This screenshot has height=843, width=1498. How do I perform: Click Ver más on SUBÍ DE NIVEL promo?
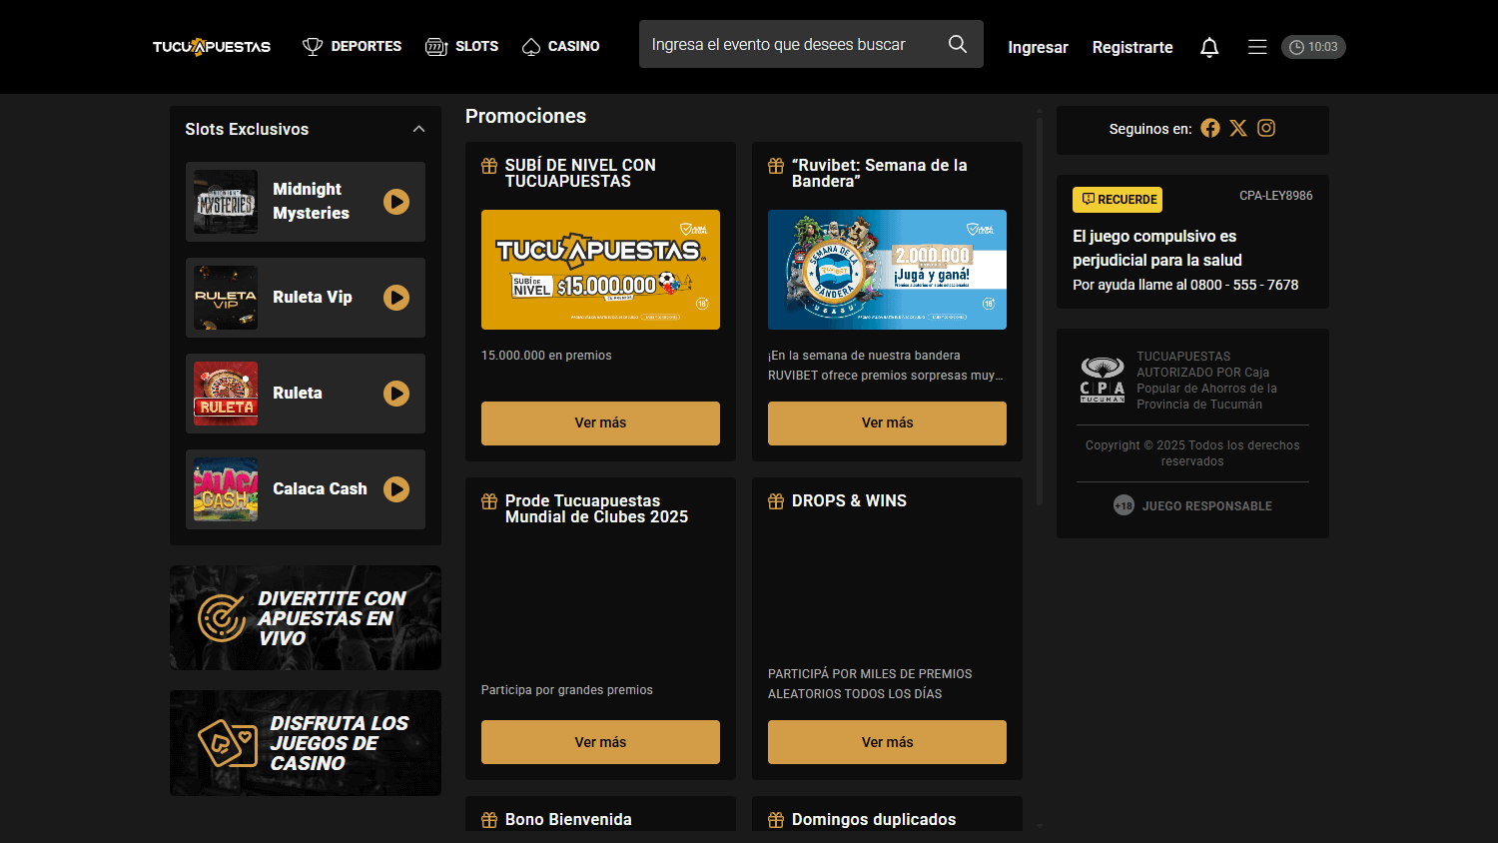pyautogui.click(x=600, y=422)
